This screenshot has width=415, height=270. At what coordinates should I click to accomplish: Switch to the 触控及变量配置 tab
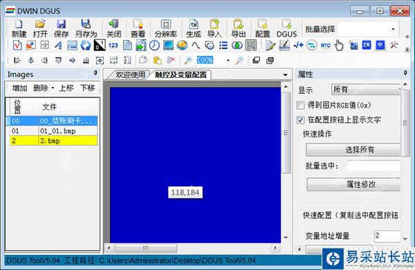click(x=181, y=75)
